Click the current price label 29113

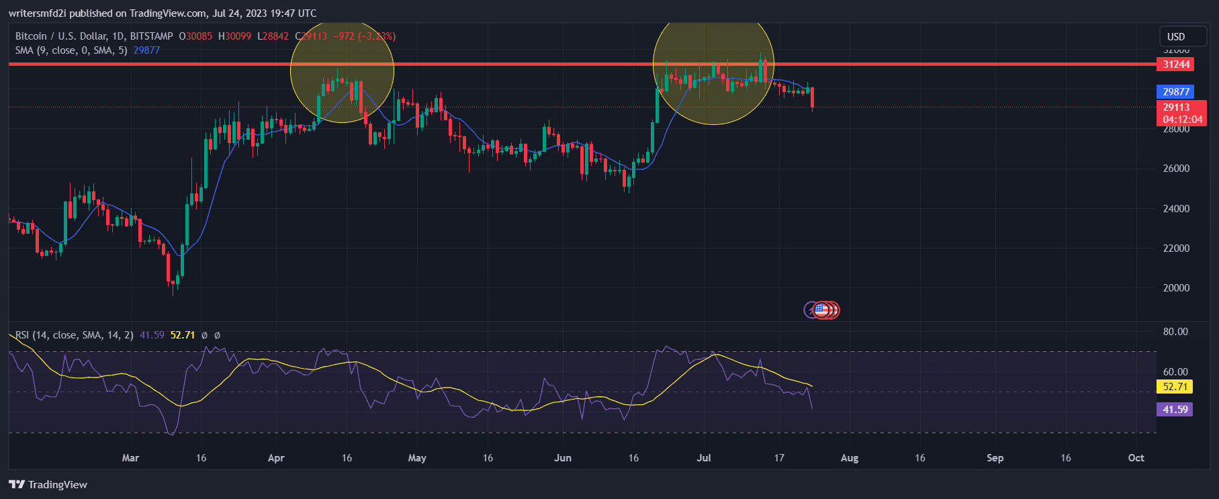tap(1181, 107)
